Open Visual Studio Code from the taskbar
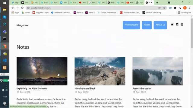This screenshot has height=108, width=193. pos(5,61)
